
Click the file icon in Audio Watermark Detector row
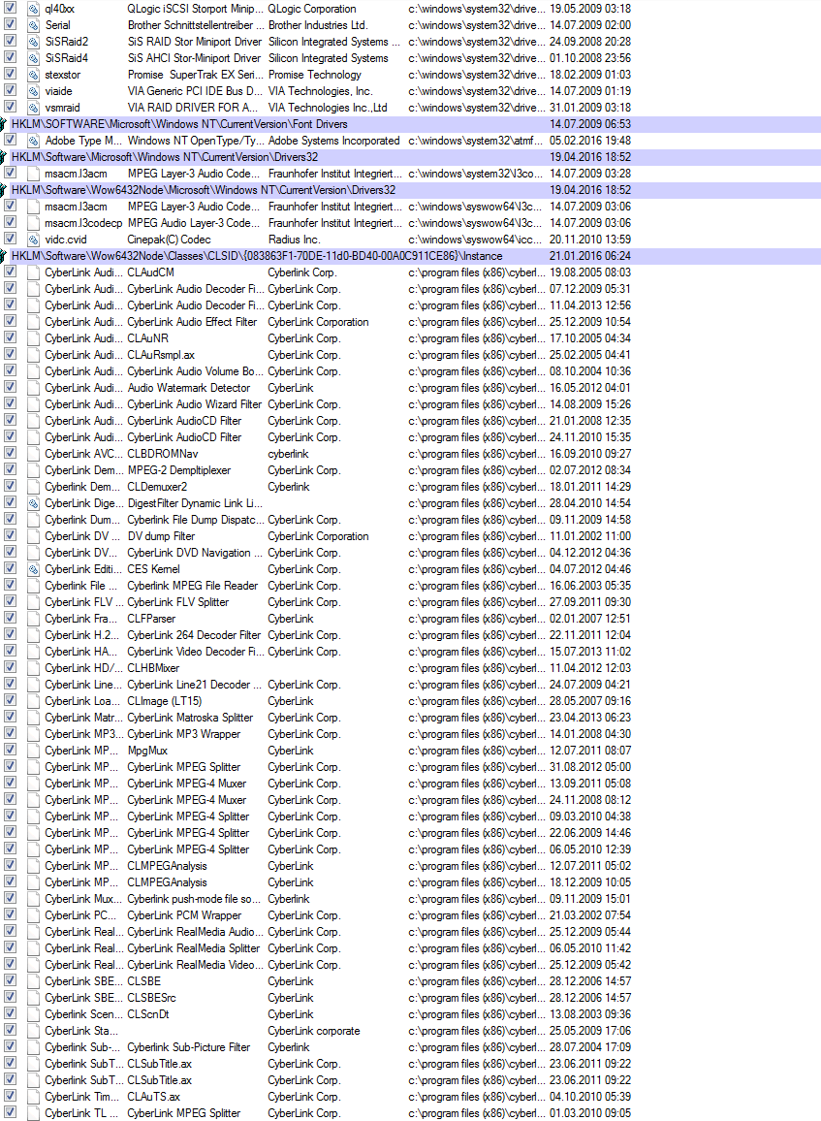[33, 388]
